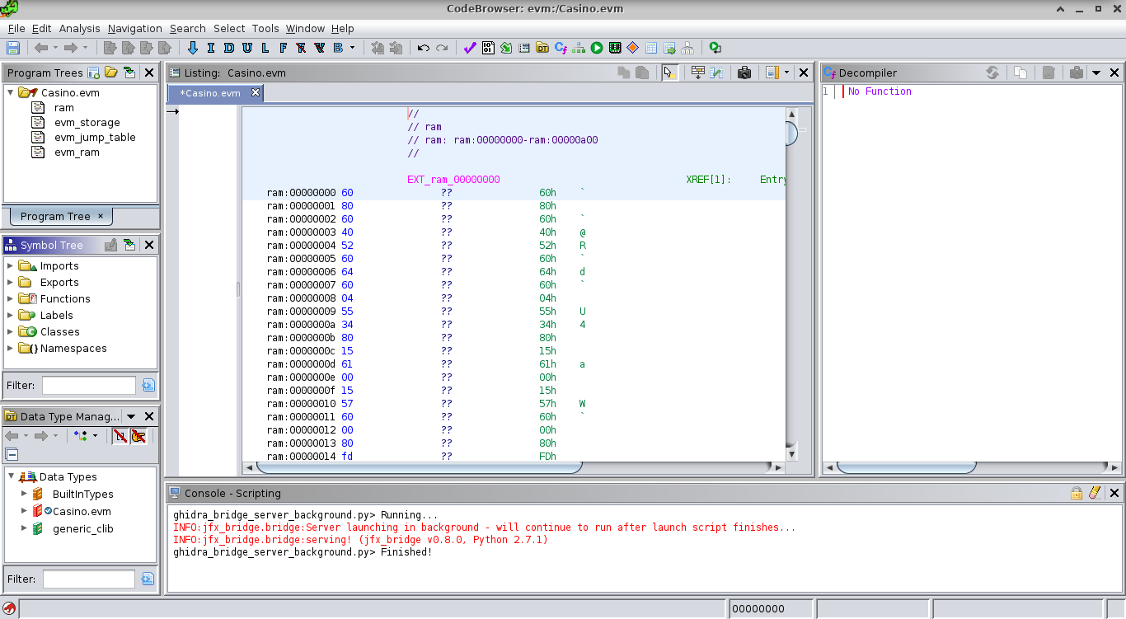Screen dimensions: 1126x619
Task: Click the Symbol Tree filter text field
Action: click(x=89, y=385)
